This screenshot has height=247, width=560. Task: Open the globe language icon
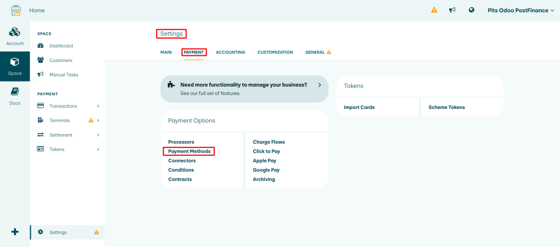tap(472, 10)
